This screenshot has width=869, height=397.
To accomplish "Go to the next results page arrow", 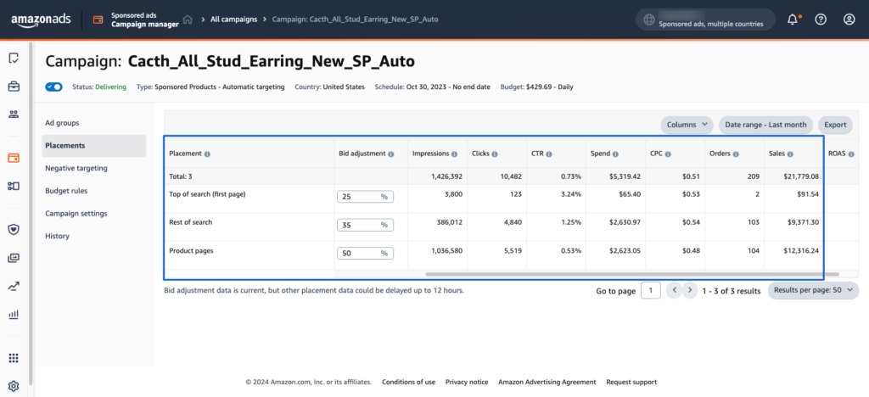I will pos(689,289).
